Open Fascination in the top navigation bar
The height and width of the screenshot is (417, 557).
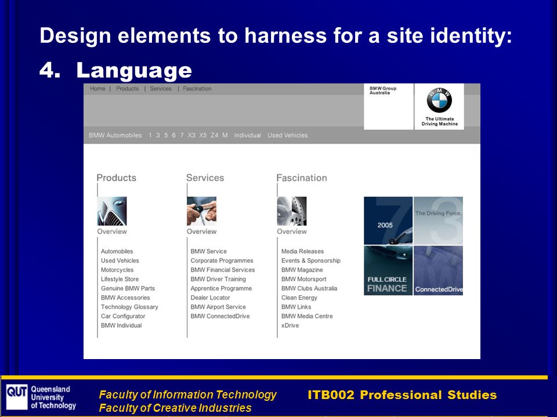[x=197, y=89]
